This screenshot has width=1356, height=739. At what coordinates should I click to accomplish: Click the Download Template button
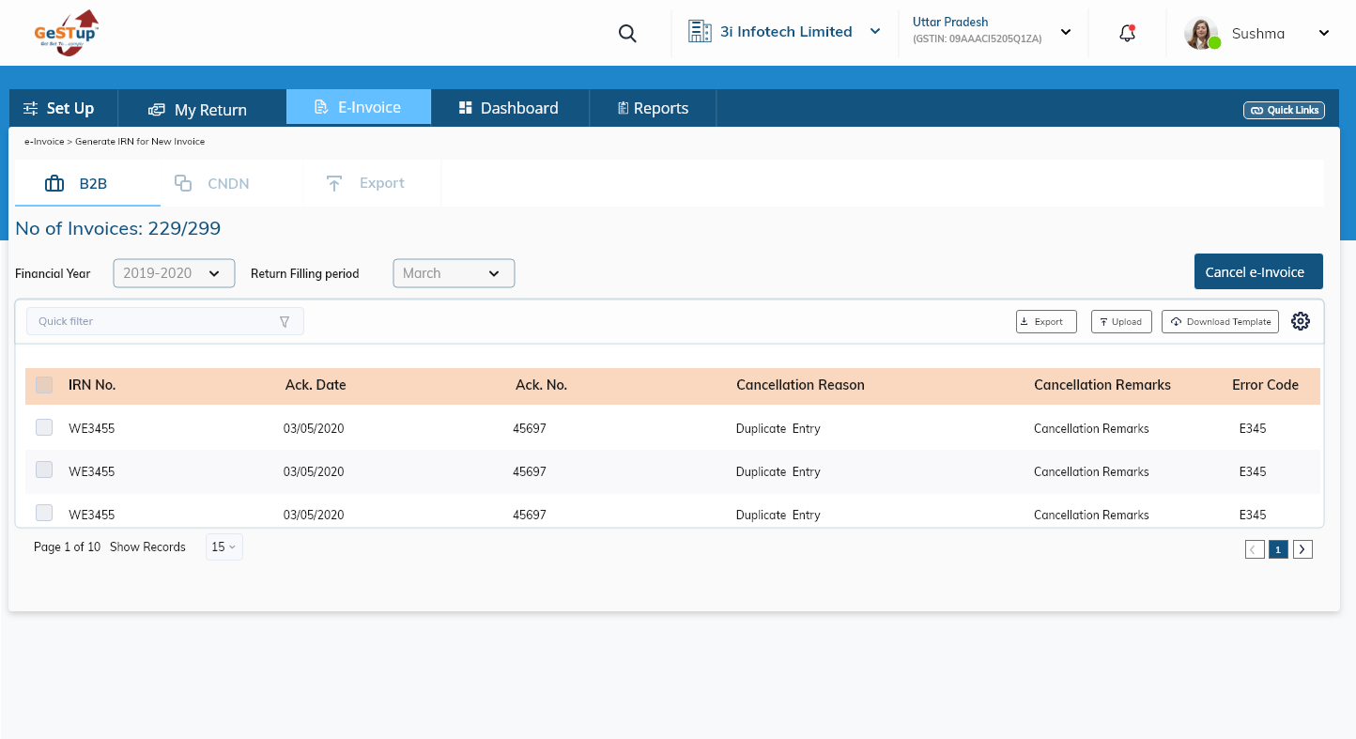point(1220,321)
